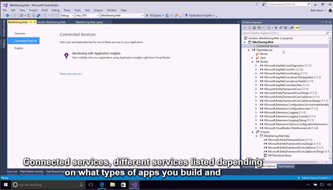Screen dimensions: 333x190
Task: Open the Error List tab
Action: point(12,171)
